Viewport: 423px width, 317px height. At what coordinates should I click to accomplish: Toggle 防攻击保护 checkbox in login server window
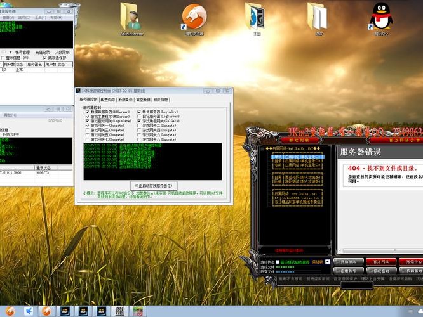pos(45,58)
